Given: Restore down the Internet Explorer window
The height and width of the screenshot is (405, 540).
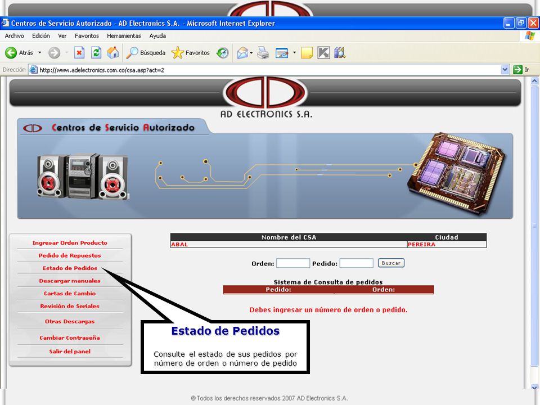Looking at the screenshot, I should [x=521, y=23].
